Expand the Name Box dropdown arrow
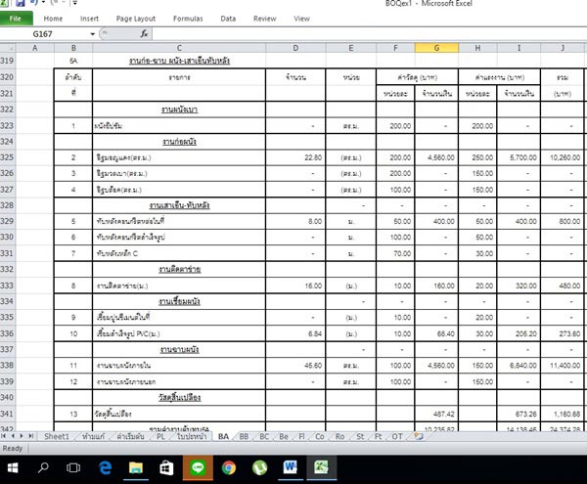587x484 pixels. coord(93,34)
